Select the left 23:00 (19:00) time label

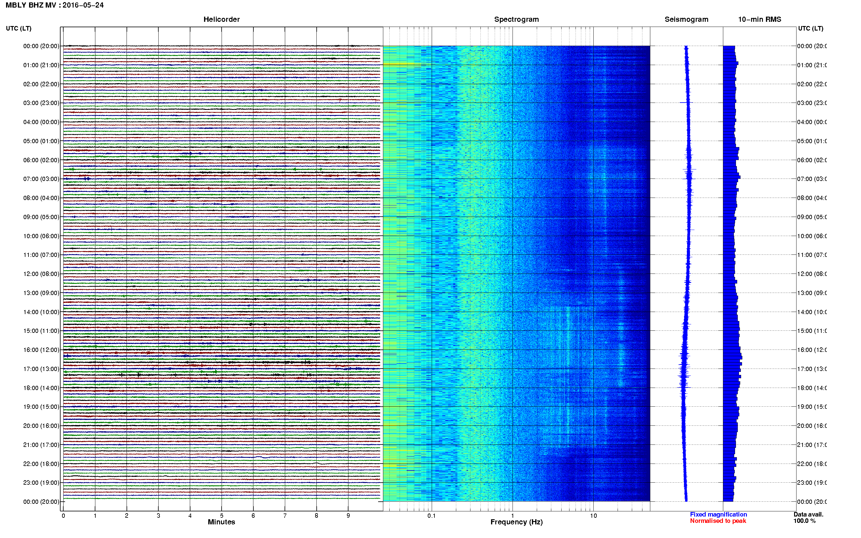(41, 483)
